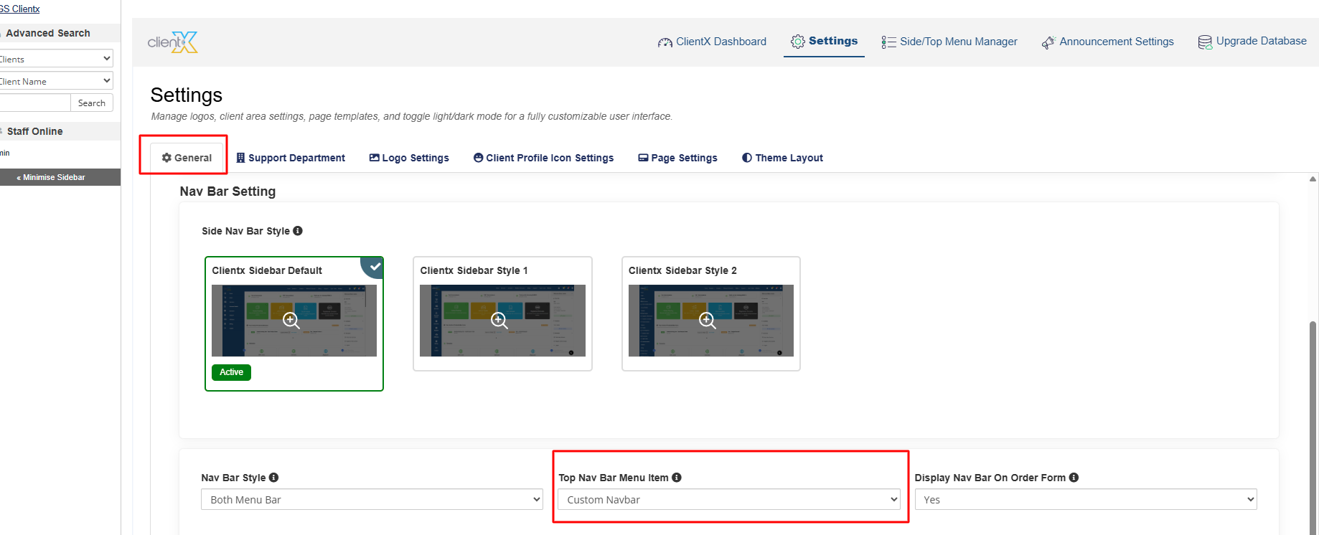The height and width of the screenshot is (535, 1319).
Task: Open the Nav Bar Style dropdown
Action: tap(372, 500)
